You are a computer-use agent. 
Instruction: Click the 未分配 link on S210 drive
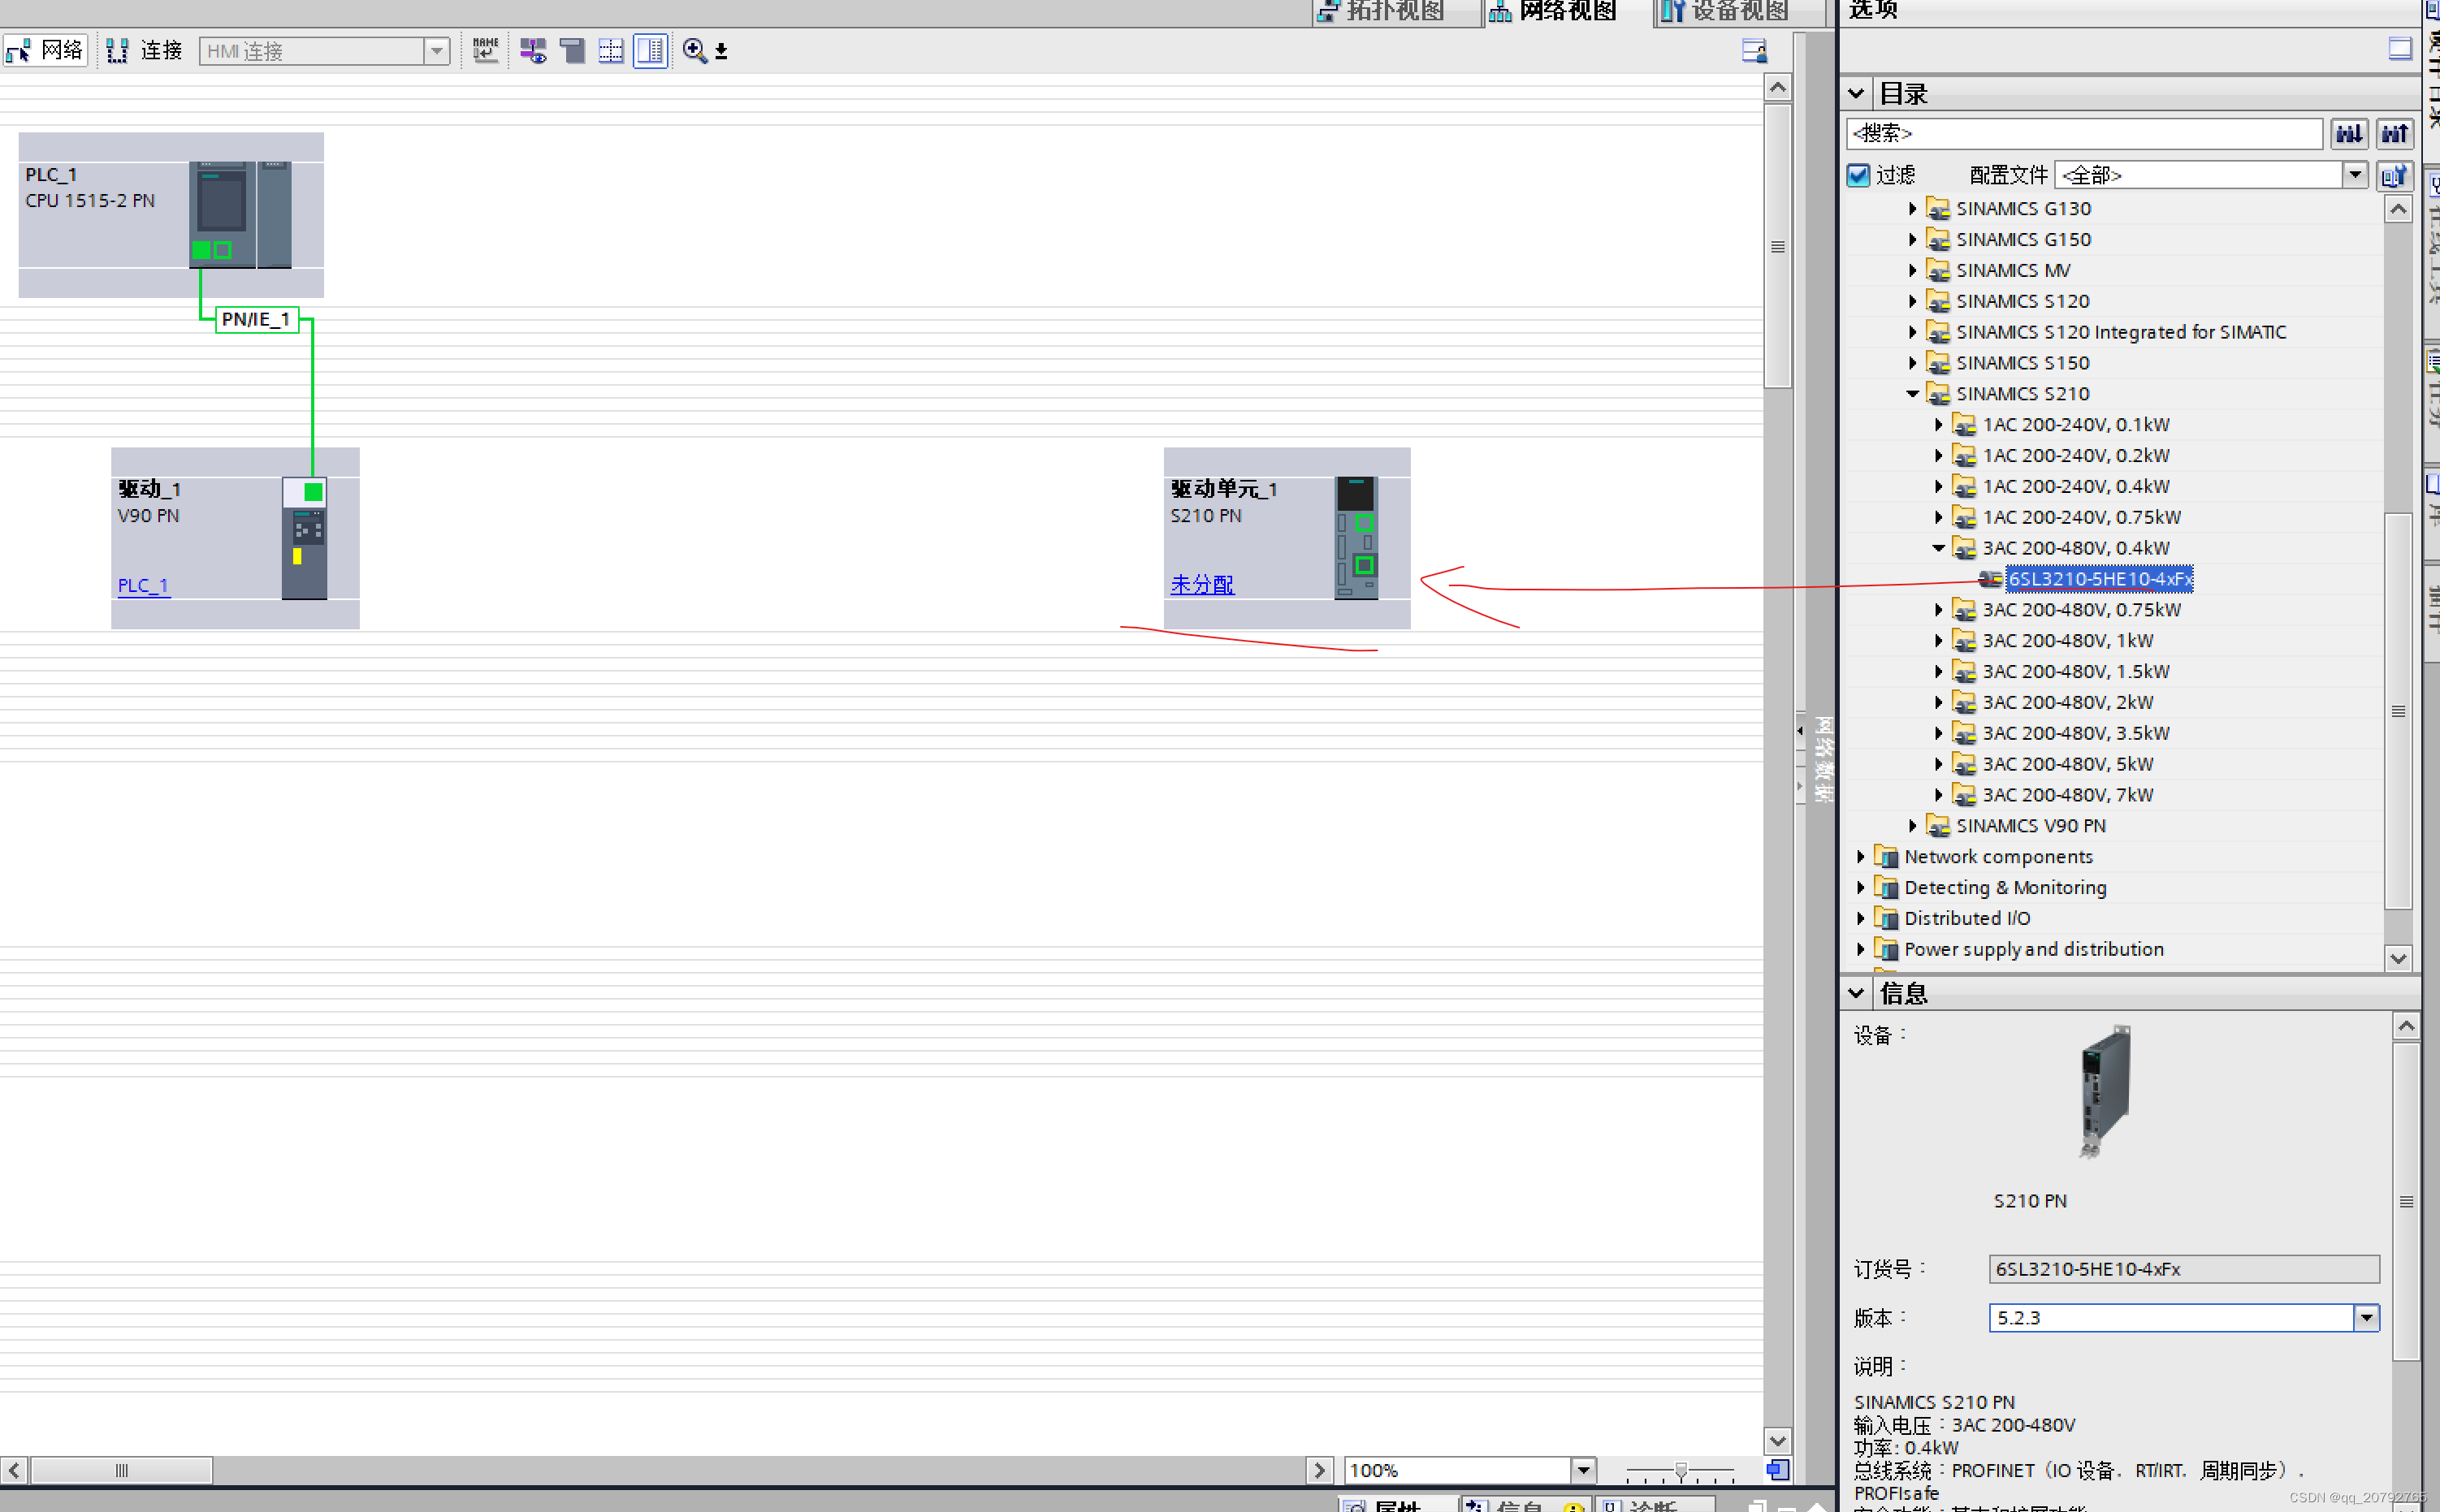(1202, 584)
